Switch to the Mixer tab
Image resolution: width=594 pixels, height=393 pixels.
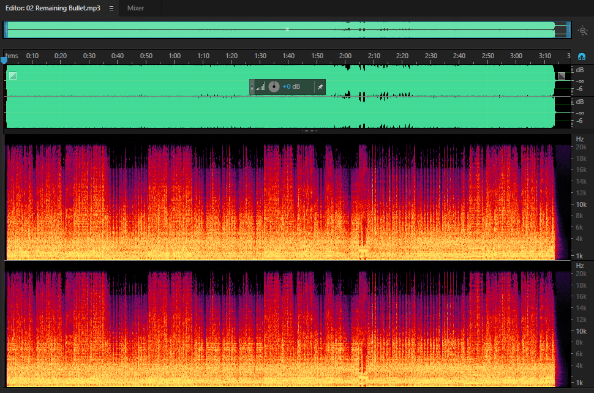pyautogui.click(x=135, y=8)
